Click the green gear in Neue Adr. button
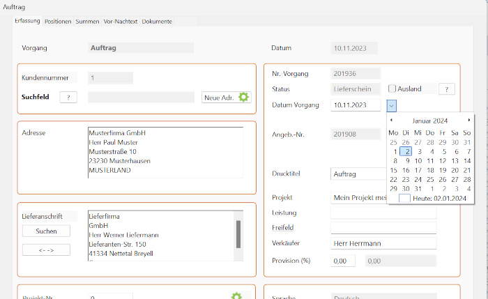 point(243,98)
